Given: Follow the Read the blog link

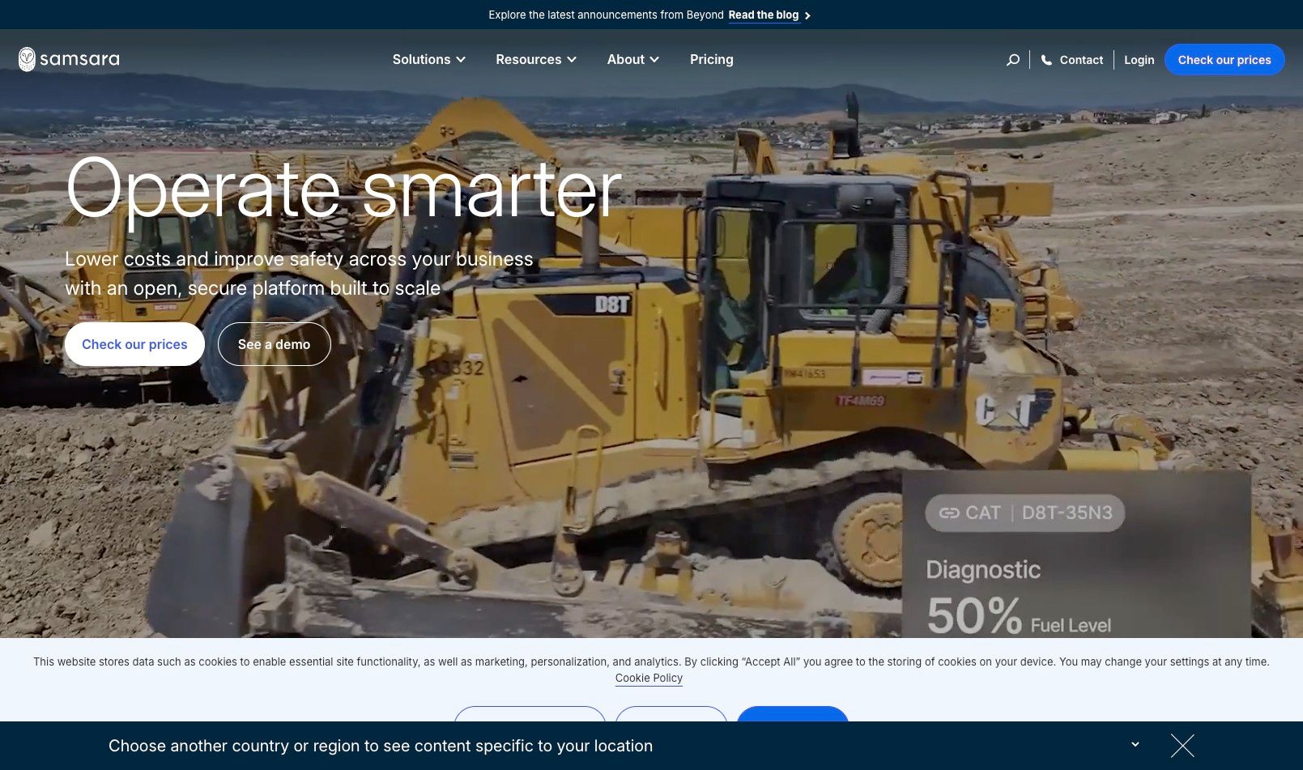Looking at the screenshot, I should pyautogui.click(x=764, y=15).
